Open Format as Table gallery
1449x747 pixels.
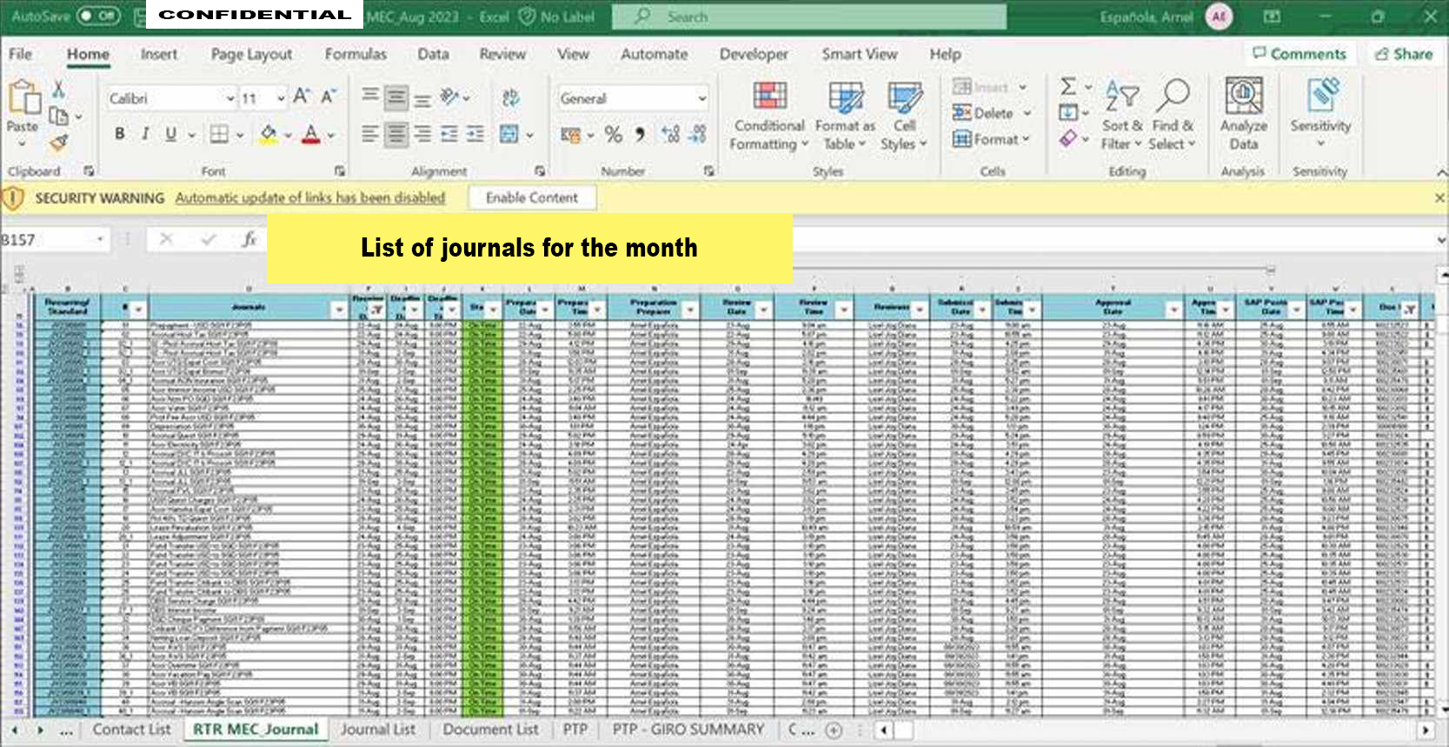[x=845, y=117]
